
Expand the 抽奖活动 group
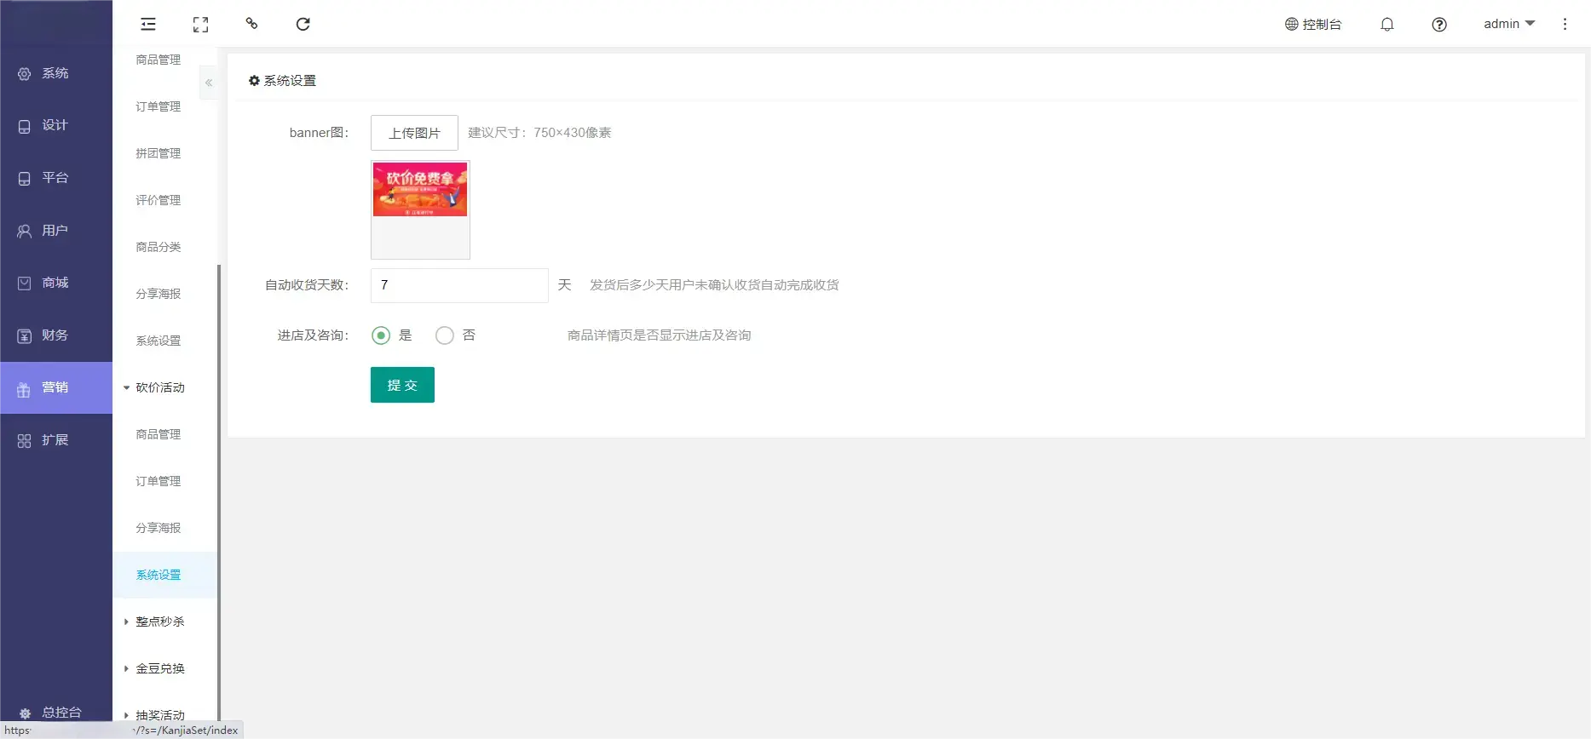[x=162, y=713]
